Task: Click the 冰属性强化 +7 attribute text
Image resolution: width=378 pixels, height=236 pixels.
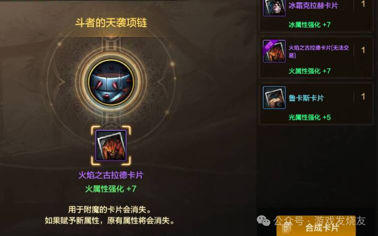Action: [310, 24]
